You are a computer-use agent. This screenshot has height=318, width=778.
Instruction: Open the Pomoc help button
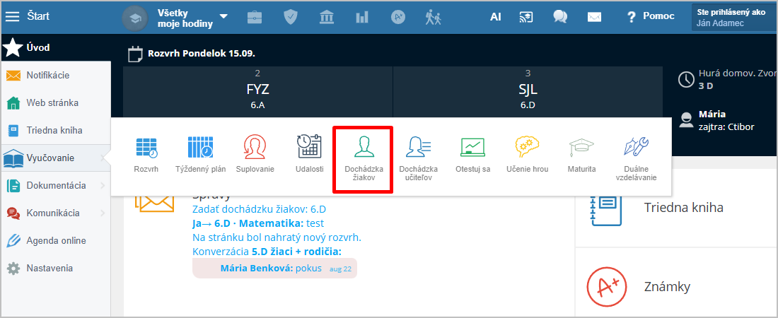(650, 16)
